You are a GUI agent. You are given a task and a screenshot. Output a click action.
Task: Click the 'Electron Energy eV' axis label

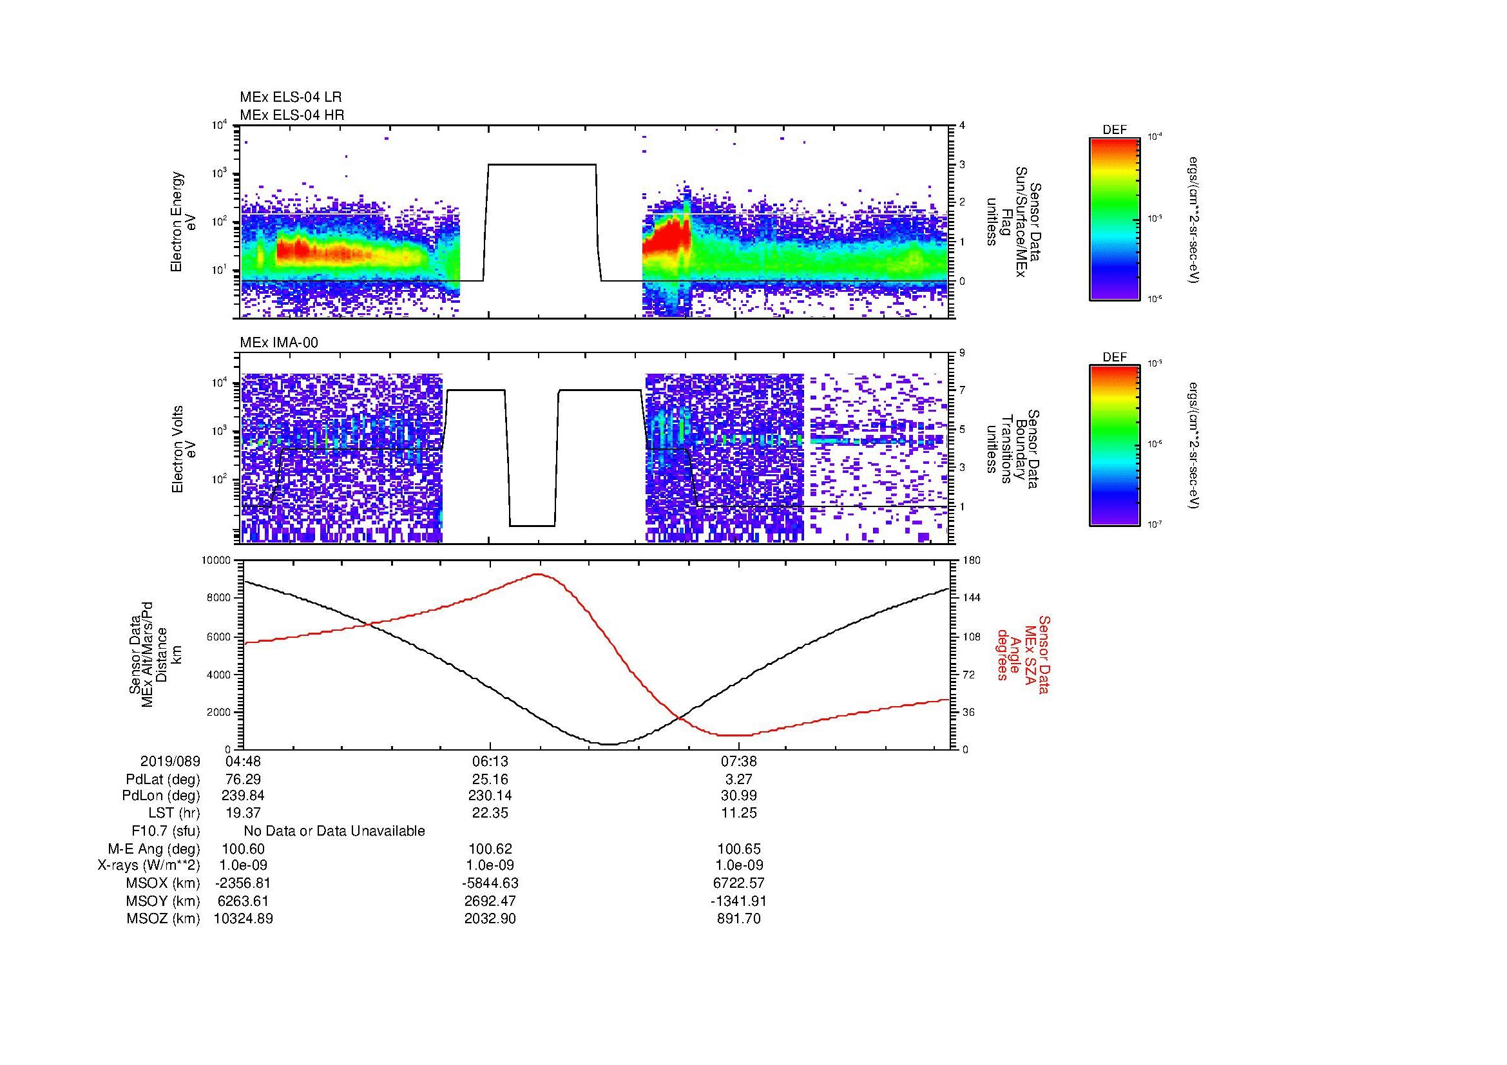pyautogui.click(x=182, y=222)
